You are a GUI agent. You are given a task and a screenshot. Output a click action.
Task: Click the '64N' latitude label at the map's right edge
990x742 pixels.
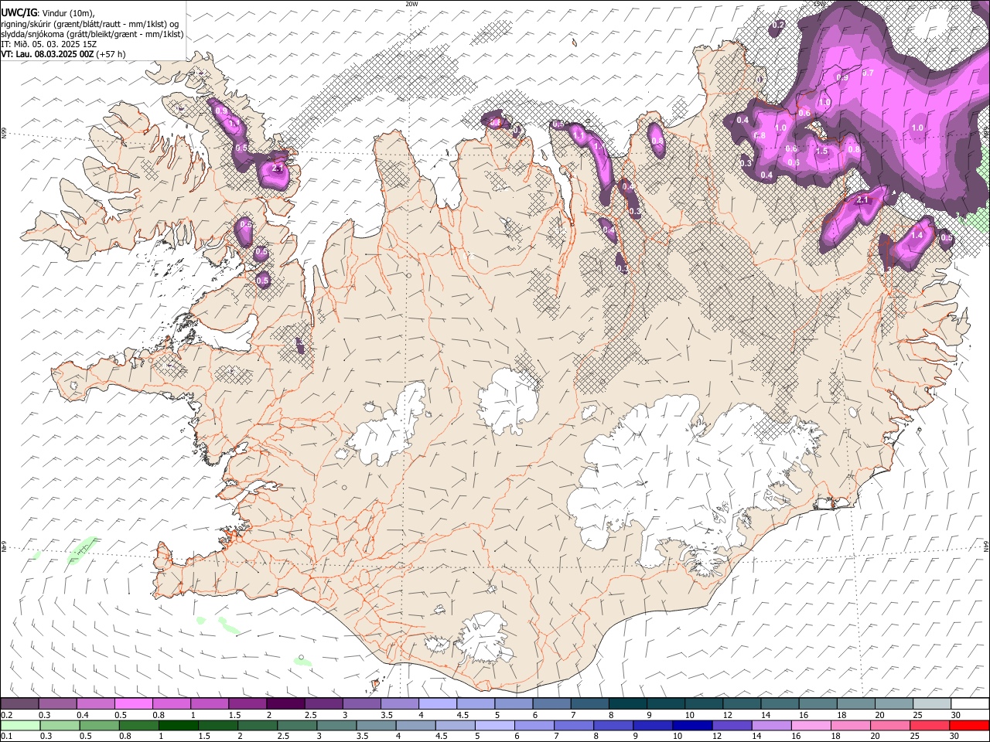(985, 546)
